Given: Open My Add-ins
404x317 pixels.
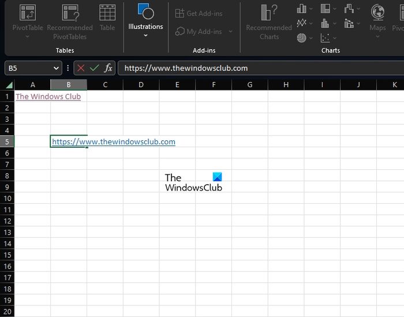Looking at the screenshot, I should pyautogui.click(x=199, y=31).
